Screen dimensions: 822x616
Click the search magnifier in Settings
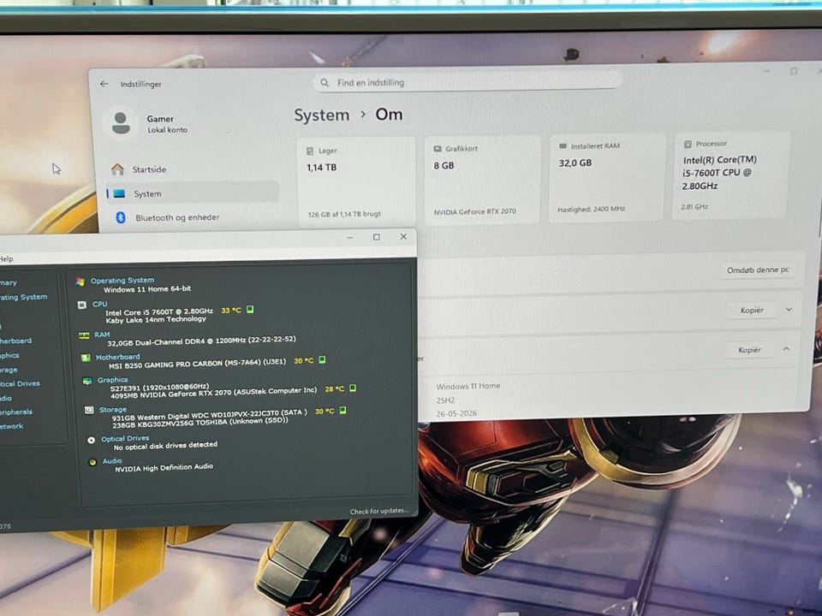[325, 83]
